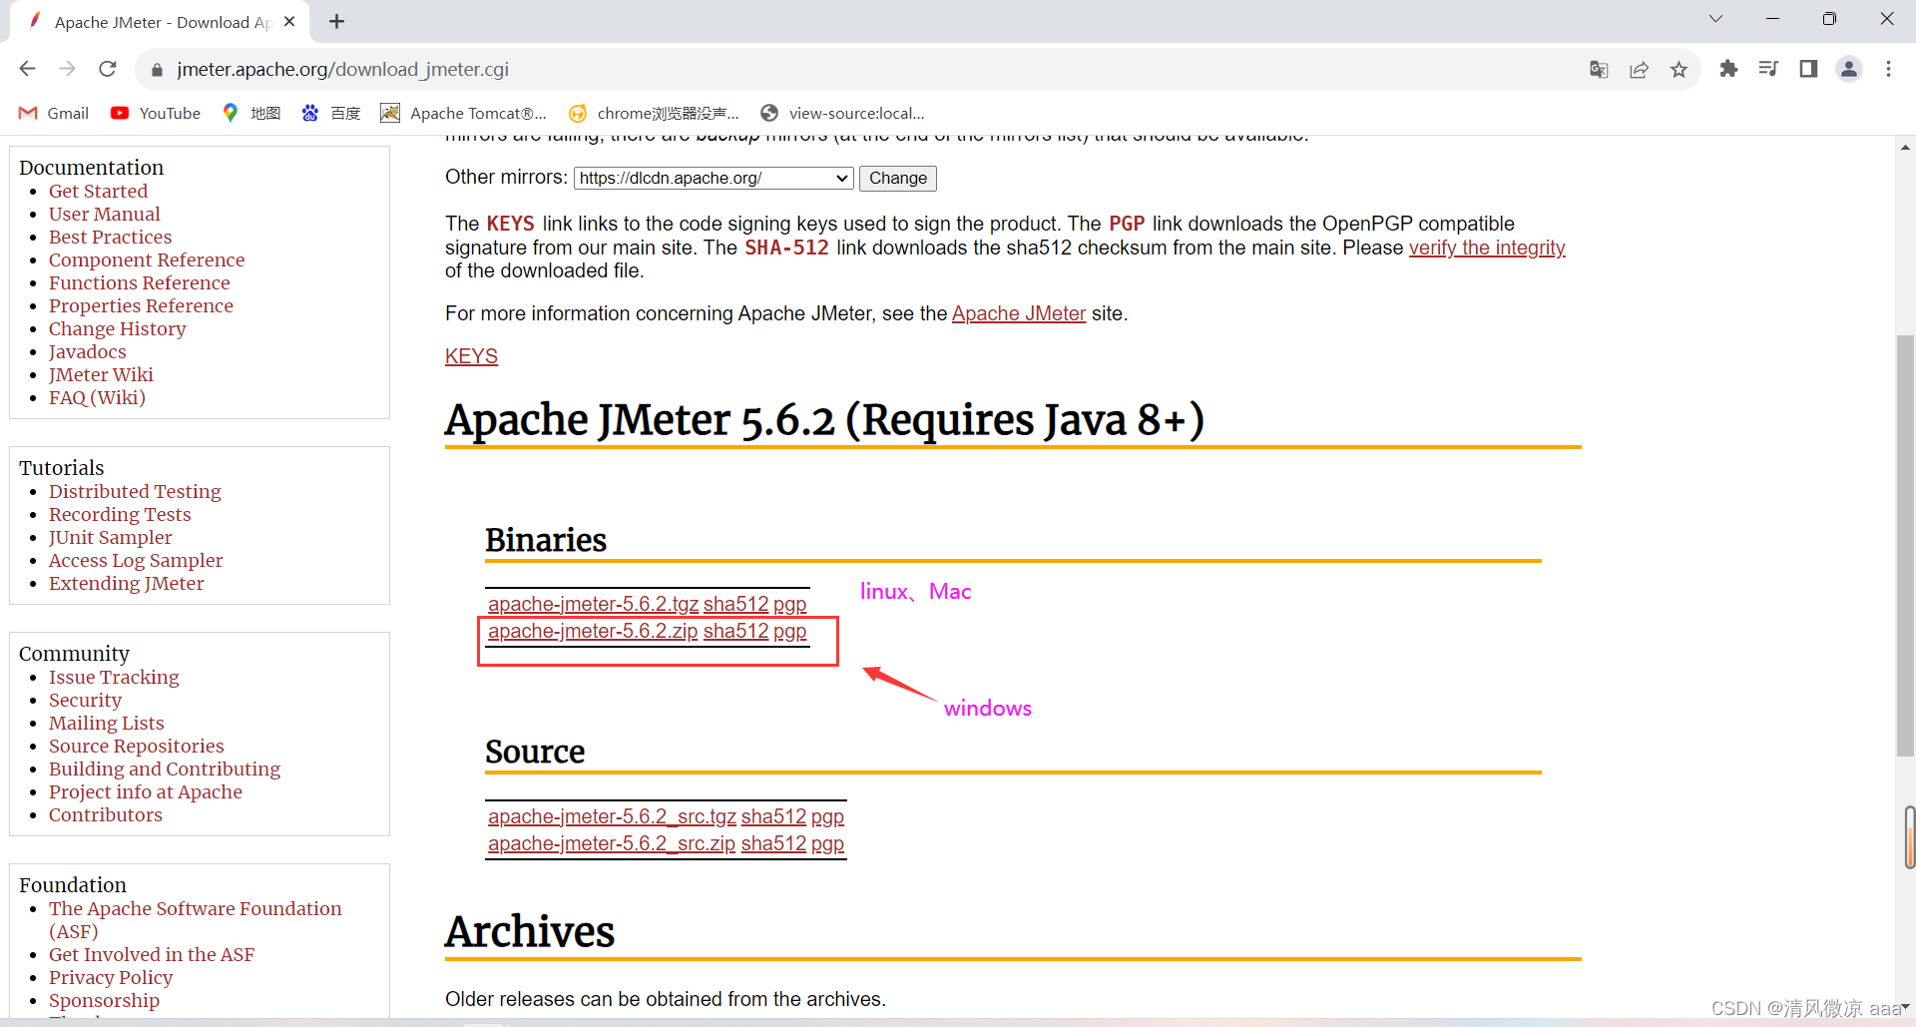
Task: Expand the Other mirrors dropdown
Action: 714,178
